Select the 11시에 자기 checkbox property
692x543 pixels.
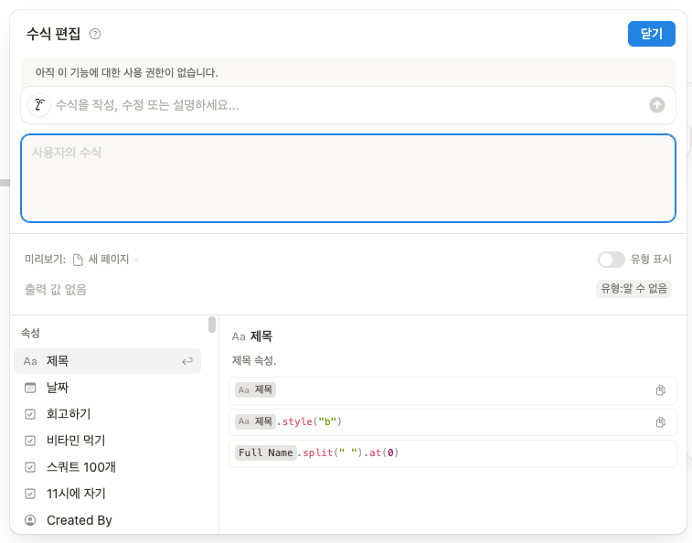107,494
